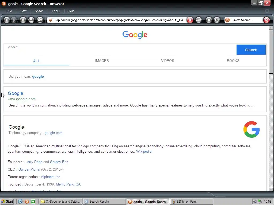Refresh the page with the reload icon
Screen dimensions: 274x205
point(217,20)
